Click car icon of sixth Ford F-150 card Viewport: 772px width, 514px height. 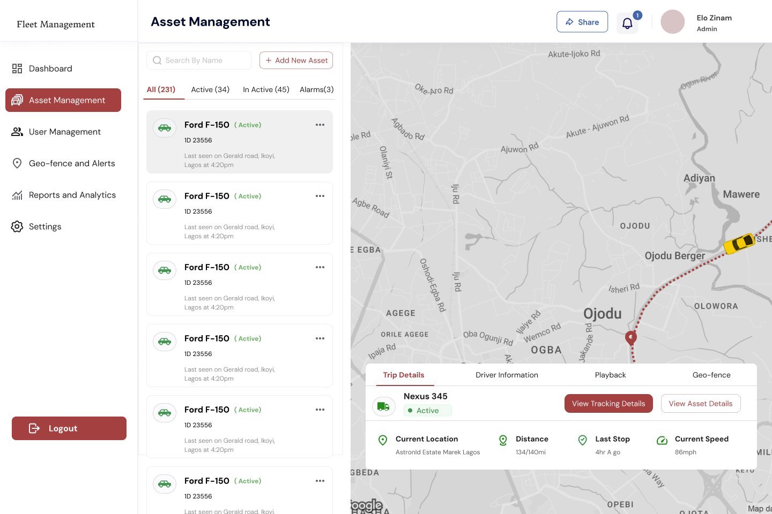point(165,484)
